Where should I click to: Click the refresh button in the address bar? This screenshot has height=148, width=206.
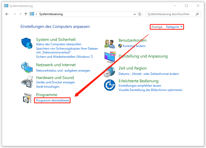140,14
